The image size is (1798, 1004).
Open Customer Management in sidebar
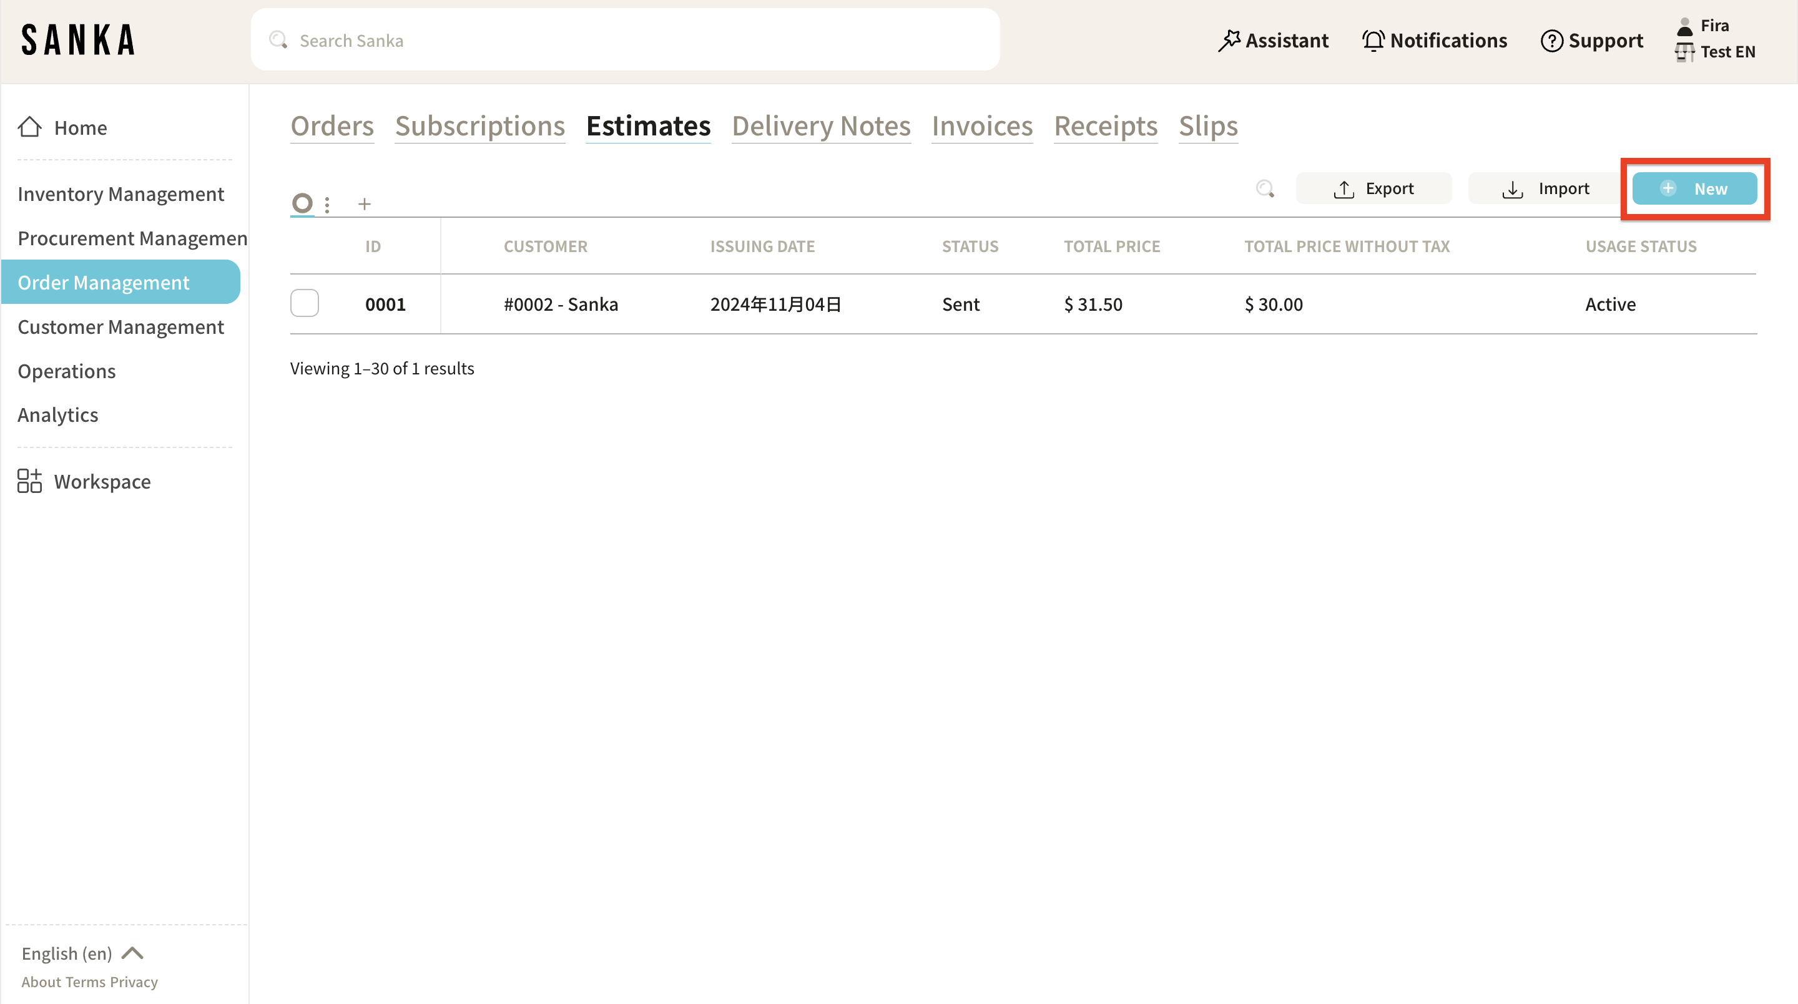pos(120,326)
